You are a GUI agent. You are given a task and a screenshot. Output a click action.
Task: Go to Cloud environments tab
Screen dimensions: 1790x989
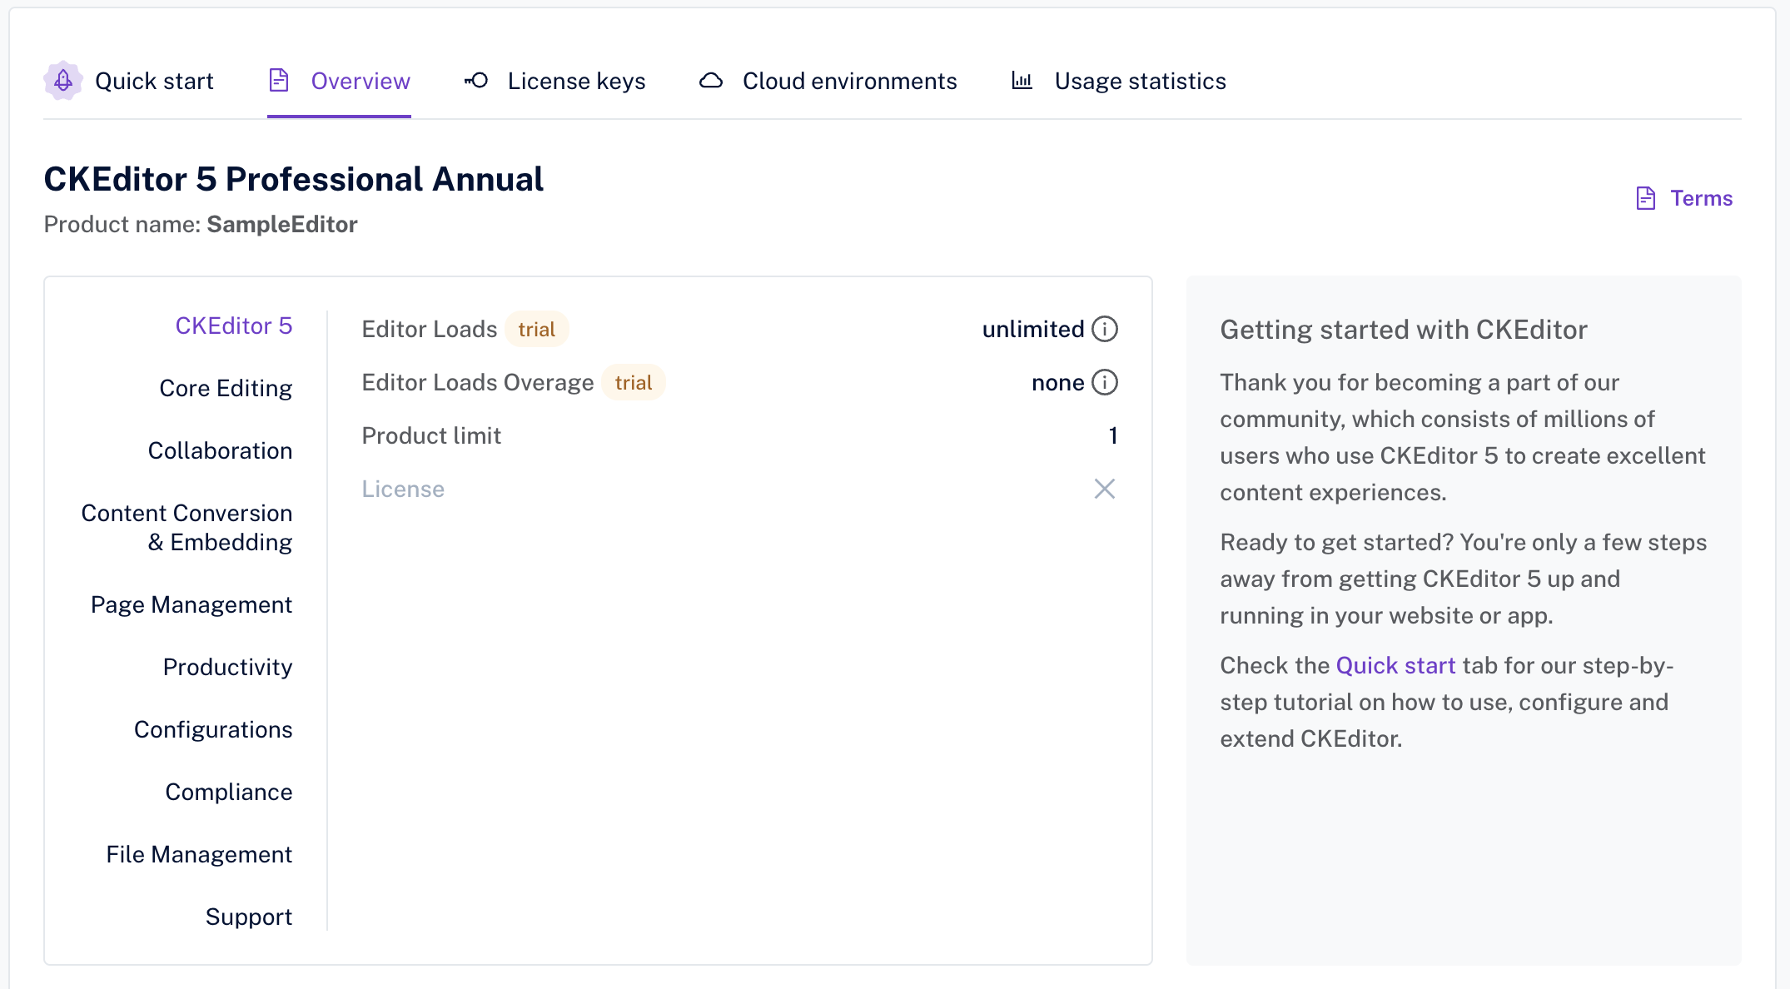[828, 81]
